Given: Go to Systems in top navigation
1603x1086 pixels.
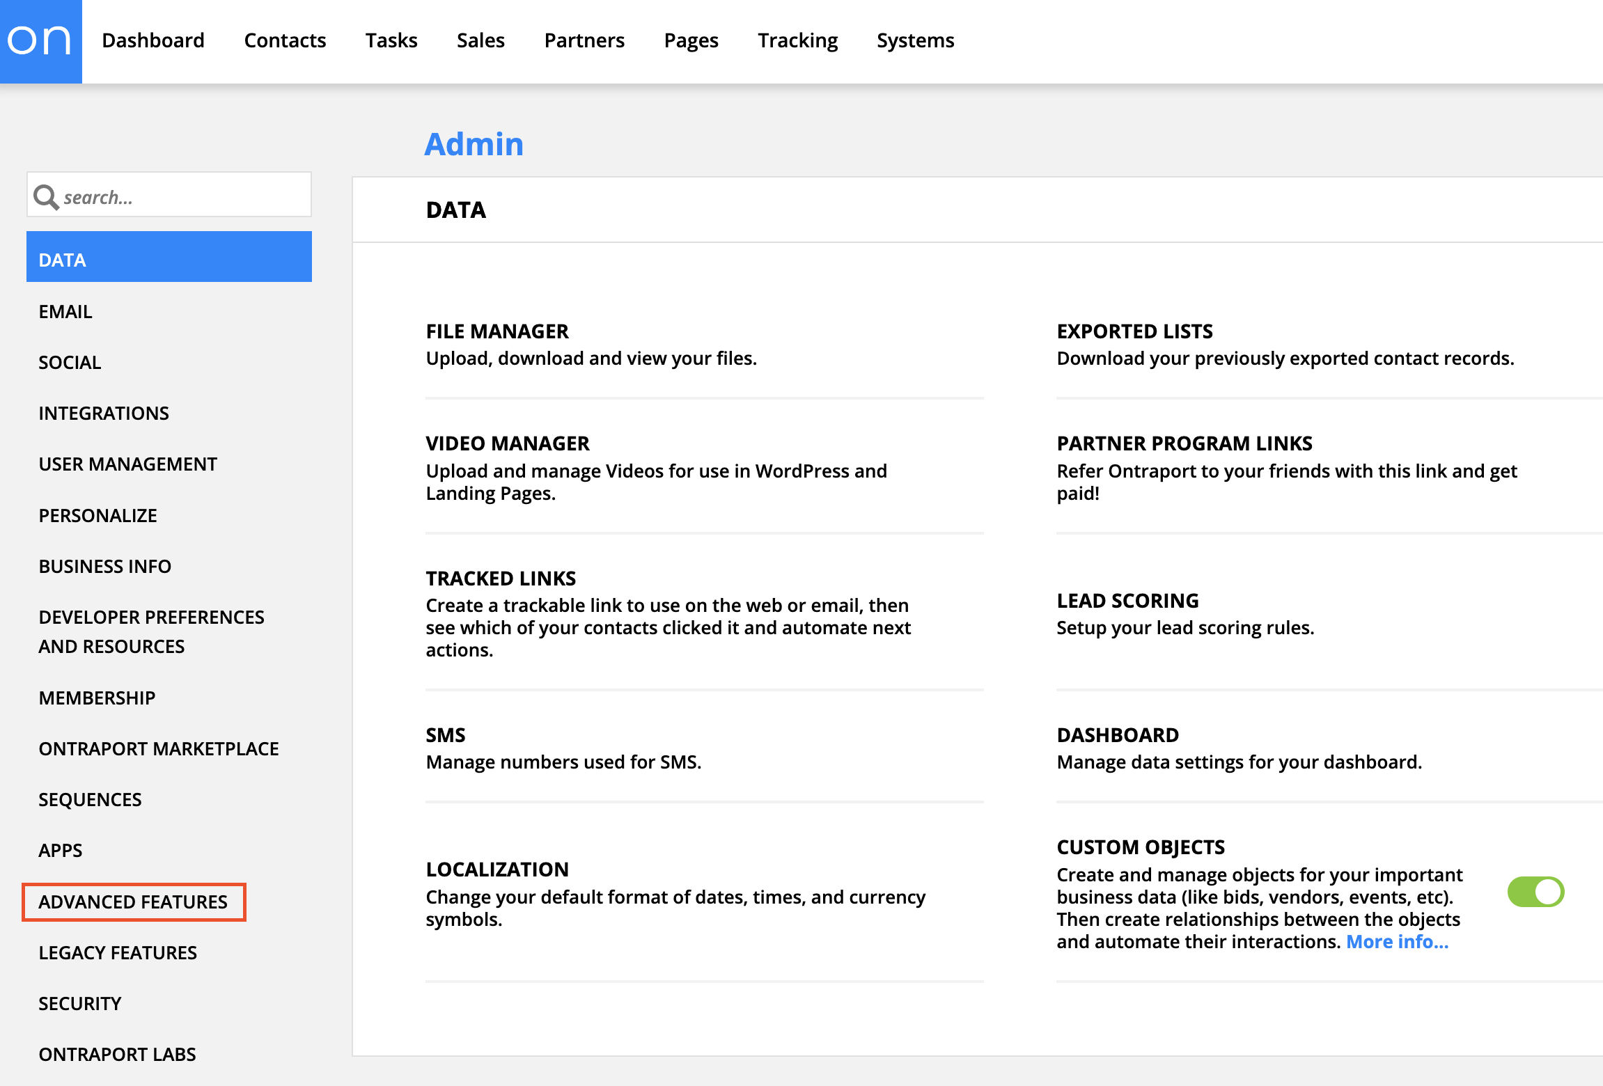Looking at the screenshot, I should coord(915,40).
